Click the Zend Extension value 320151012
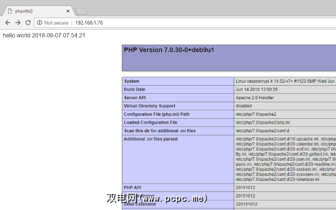 coord(246,204)
